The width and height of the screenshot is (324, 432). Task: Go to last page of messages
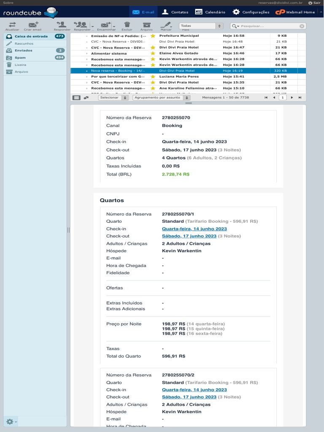[x=300, y=97]
